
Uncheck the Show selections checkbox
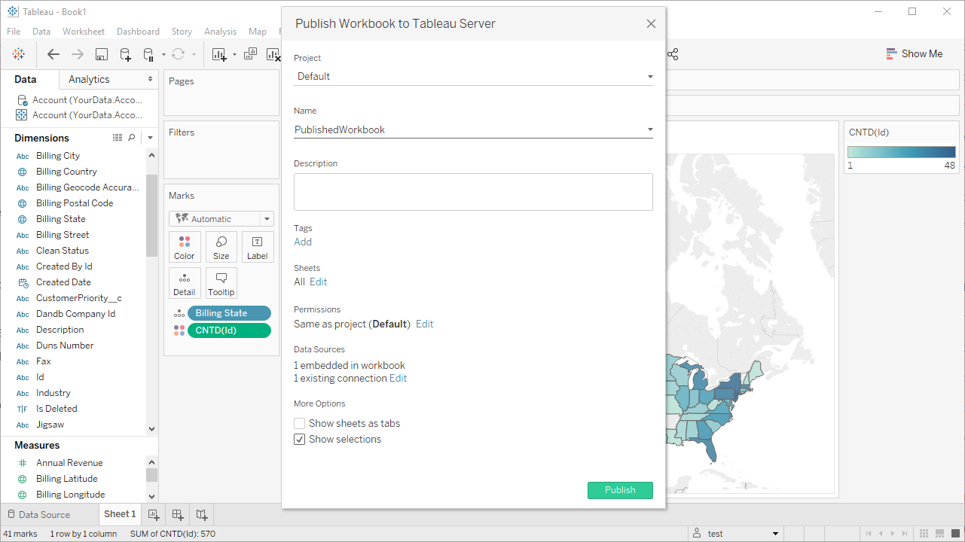click(x=300, y=440)
